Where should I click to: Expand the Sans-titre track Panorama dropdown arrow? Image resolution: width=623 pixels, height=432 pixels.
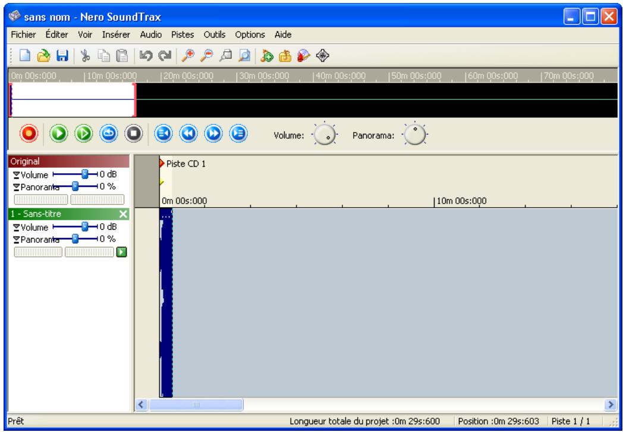16,239
